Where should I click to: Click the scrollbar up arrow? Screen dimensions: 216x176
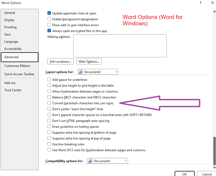[x=214, y=11]
